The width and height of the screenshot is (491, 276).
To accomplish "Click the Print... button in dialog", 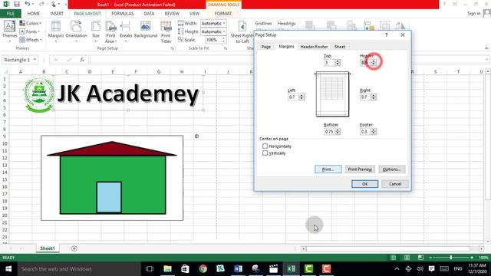I will [328, 169].
